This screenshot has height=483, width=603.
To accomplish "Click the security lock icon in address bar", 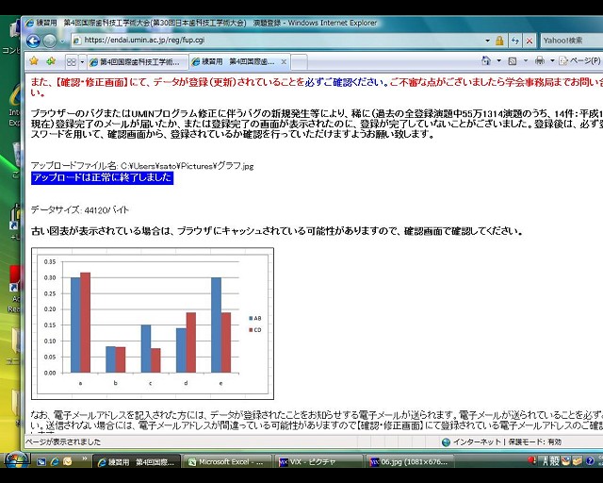I will pyautogui.click(x=499, y=41).
